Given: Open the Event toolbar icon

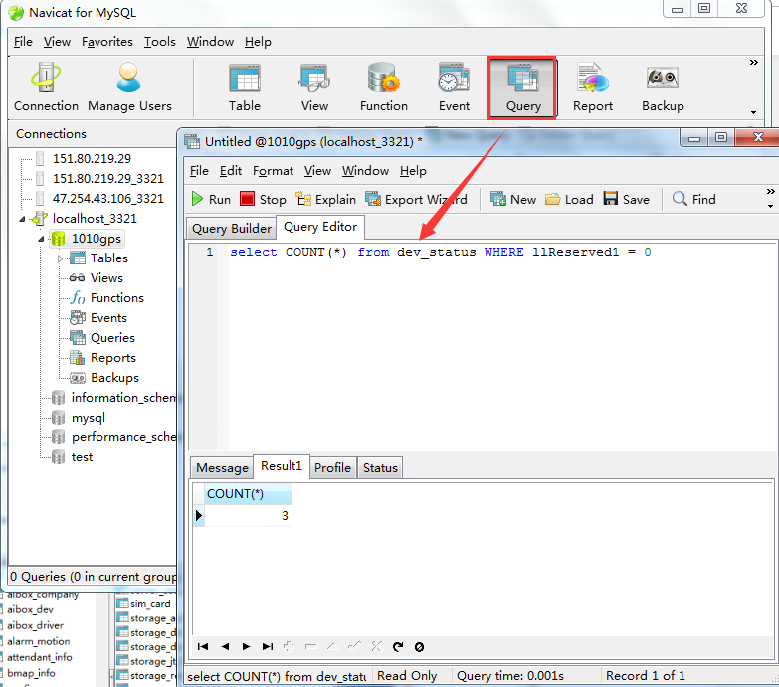Looking at the screenshot, I should (x=454, y=87).
